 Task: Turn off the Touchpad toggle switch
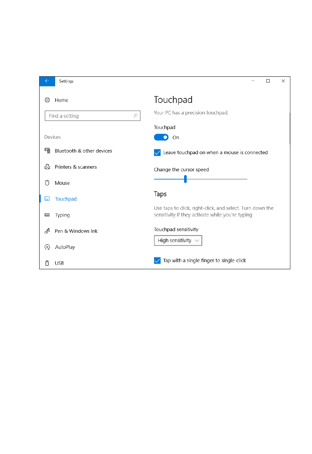click(161, 137)
